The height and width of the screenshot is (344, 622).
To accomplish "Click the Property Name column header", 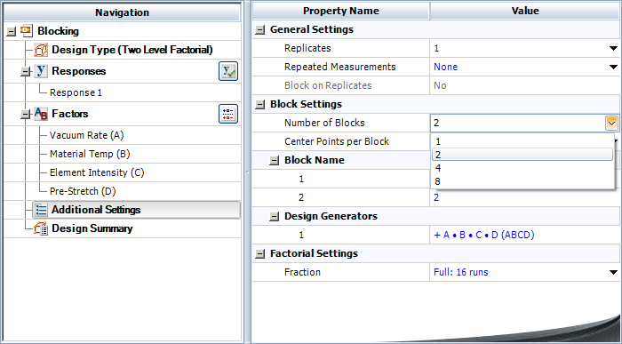I will [340, 11].
